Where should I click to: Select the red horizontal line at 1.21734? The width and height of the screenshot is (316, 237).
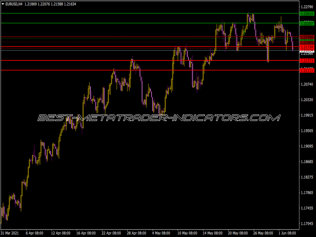[x=150, y=47]
